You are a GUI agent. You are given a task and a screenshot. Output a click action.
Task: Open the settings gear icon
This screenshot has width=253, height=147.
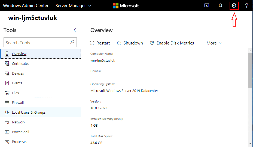234,5
